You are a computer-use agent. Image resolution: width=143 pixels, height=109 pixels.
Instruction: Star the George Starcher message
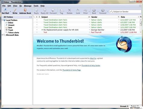coord(37,30)
